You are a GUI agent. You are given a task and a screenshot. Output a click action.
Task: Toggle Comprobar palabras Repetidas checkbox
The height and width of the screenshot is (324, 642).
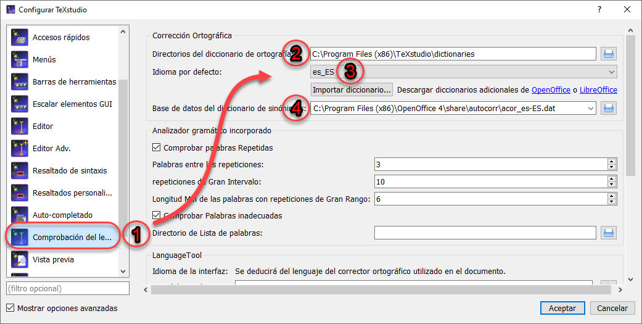[156, 148]
